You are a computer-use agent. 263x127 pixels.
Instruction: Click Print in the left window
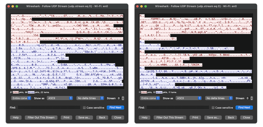[67, 118]
